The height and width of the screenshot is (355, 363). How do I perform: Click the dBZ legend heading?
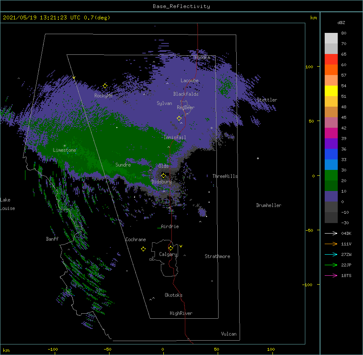coord(341,22)
